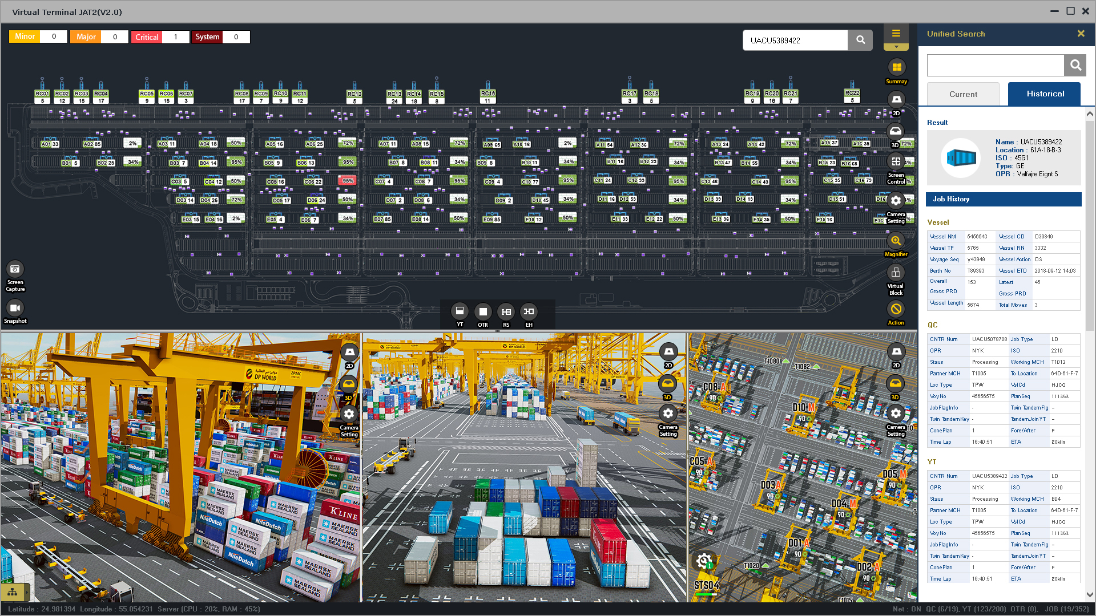Open the Summary view icon

pos(896,68)
